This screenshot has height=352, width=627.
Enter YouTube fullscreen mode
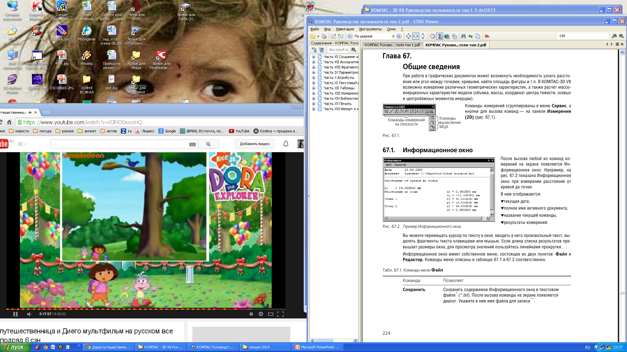tap(280, 314)
